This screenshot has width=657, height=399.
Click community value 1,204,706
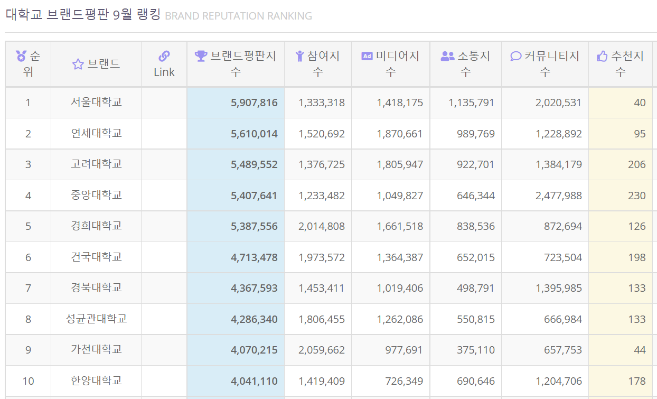coord(559,381)
